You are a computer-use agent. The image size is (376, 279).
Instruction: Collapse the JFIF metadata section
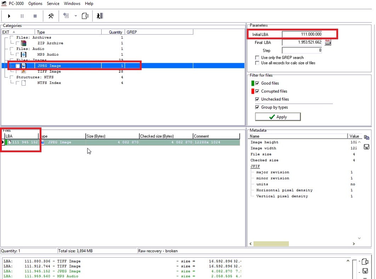click(255, 166)
